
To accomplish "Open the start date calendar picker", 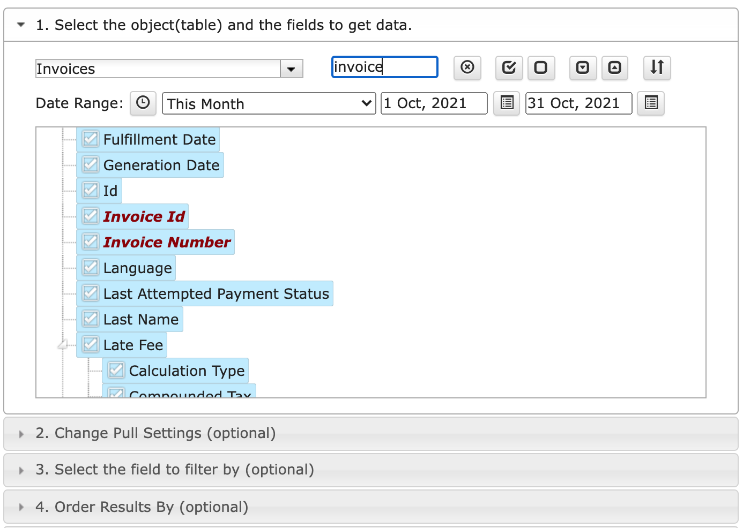I will [507, 103].
